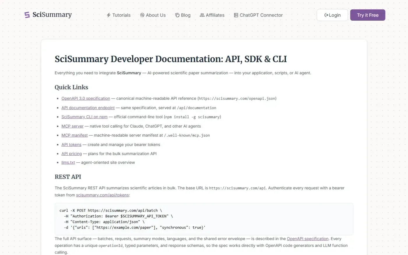
Task: Open the OpenAPI 3.0 specification link
Action: coord(86,99)
